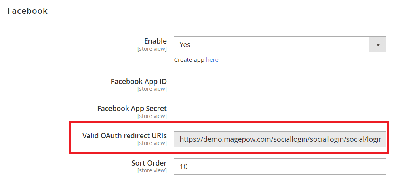Click the store view scope under Enable
This screenshot has height=183, width=394.
click(152, 49)
